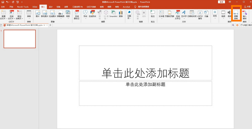
Task: Switch to the 动画 tab
Action: (x=66, y=7)
